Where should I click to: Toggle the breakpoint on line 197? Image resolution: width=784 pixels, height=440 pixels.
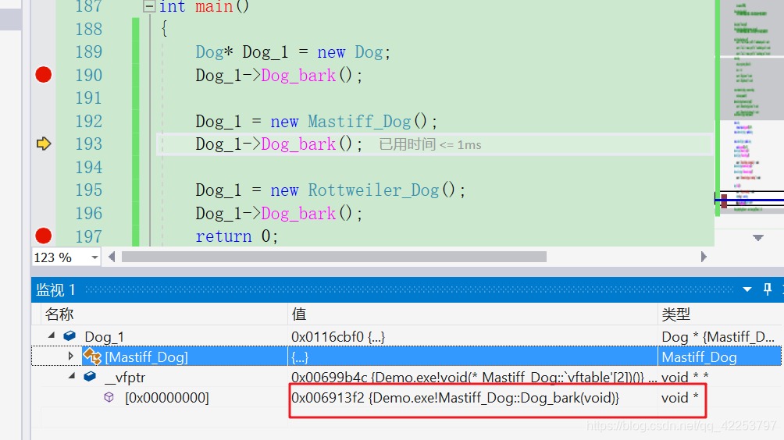pos(44,236)
